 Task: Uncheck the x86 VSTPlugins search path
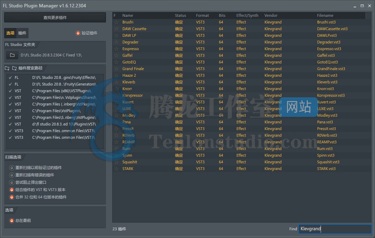[x=10, y=91]
